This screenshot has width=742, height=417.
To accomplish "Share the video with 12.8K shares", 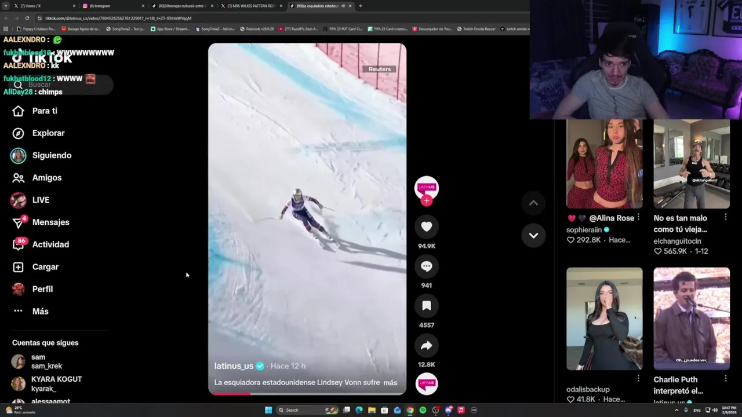I will point(427,346).
